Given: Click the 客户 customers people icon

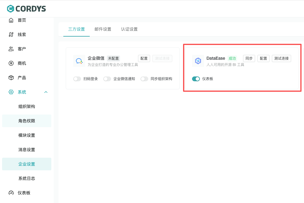Looking at the screenshot, I should click(x=11, y=49).
